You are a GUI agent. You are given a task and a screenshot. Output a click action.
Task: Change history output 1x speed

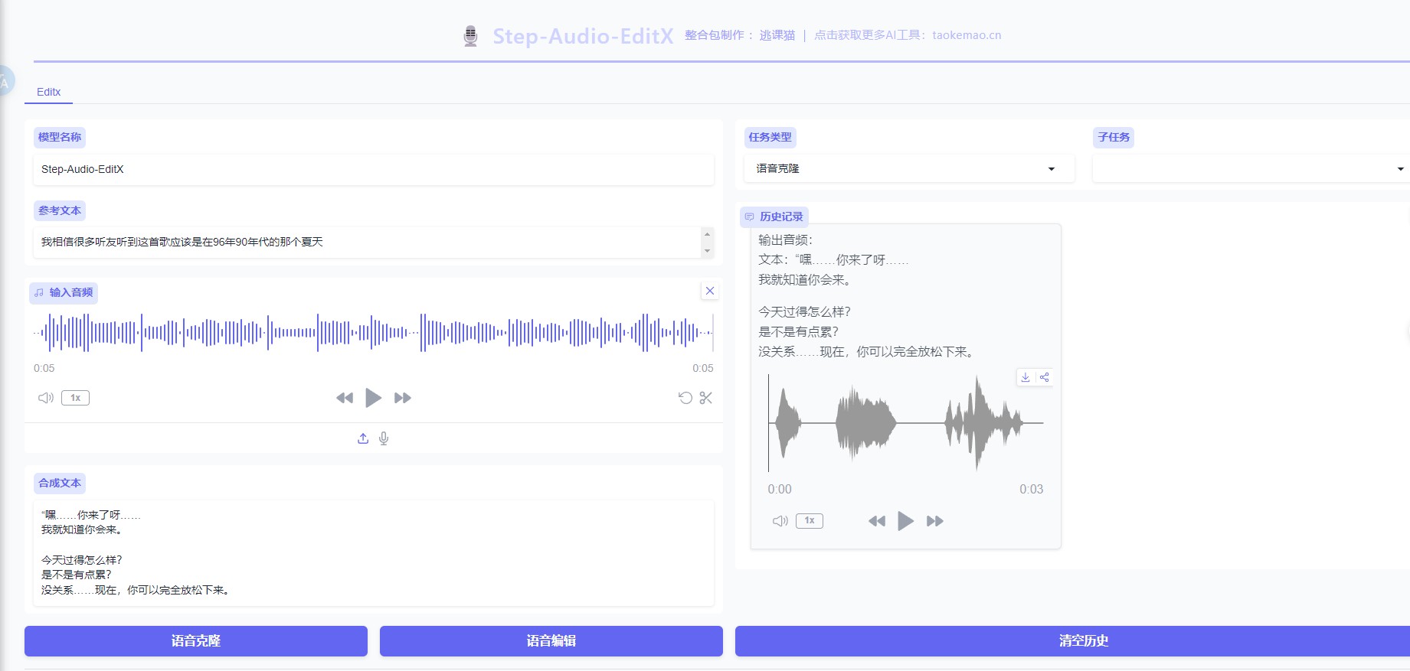pyautogui.click(x=810, y=521)
